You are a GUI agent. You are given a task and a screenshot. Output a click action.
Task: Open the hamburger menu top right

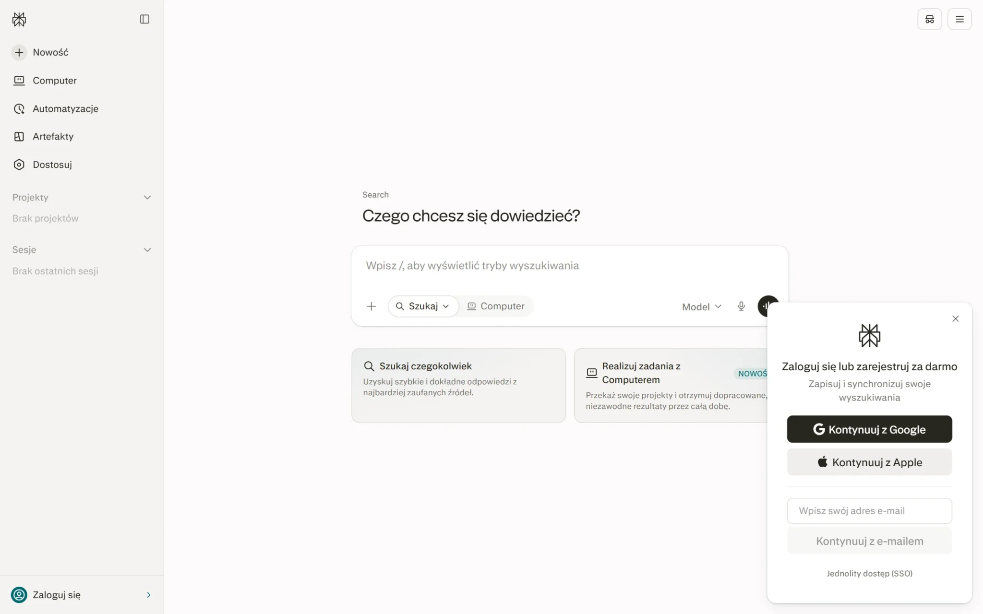click(959, 19)
